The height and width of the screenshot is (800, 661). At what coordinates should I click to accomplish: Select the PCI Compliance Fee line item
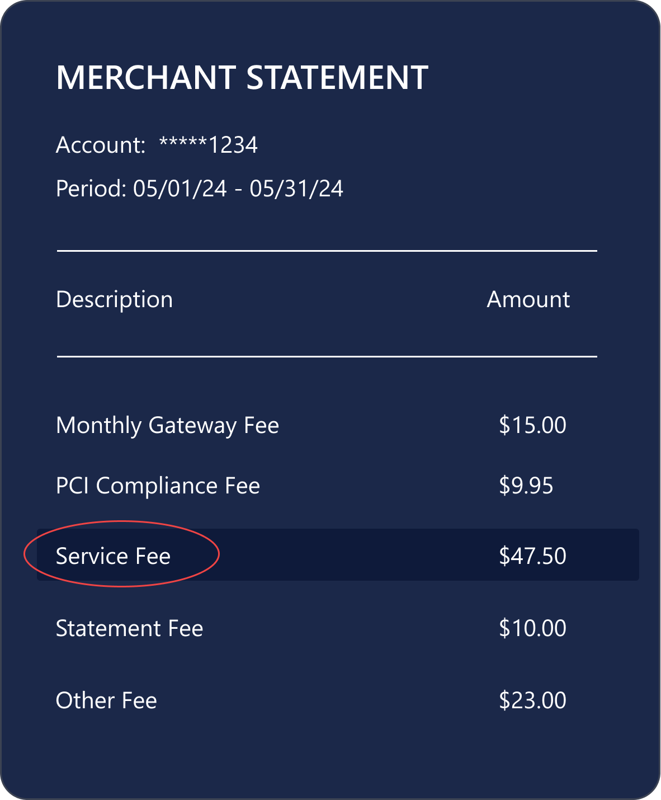point(158,486)
